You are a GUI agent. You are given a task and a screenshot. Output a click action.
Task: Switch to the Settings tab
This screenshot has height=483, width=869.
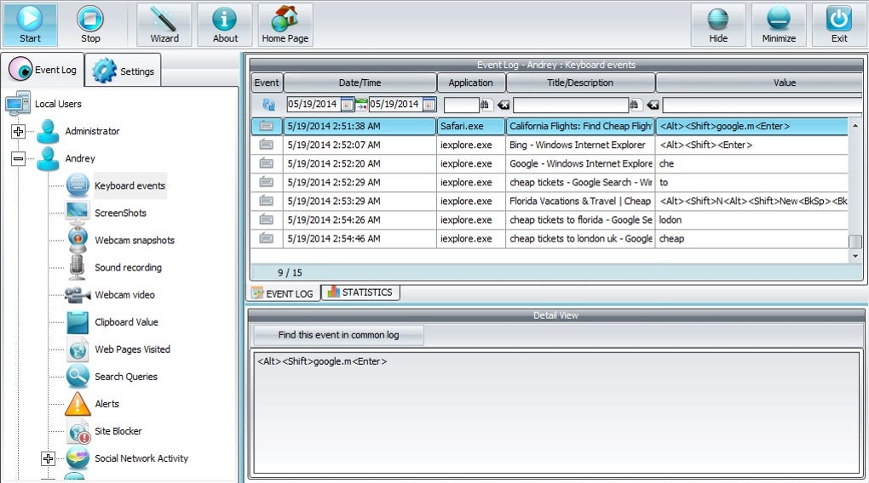click(x=123, y=71)
